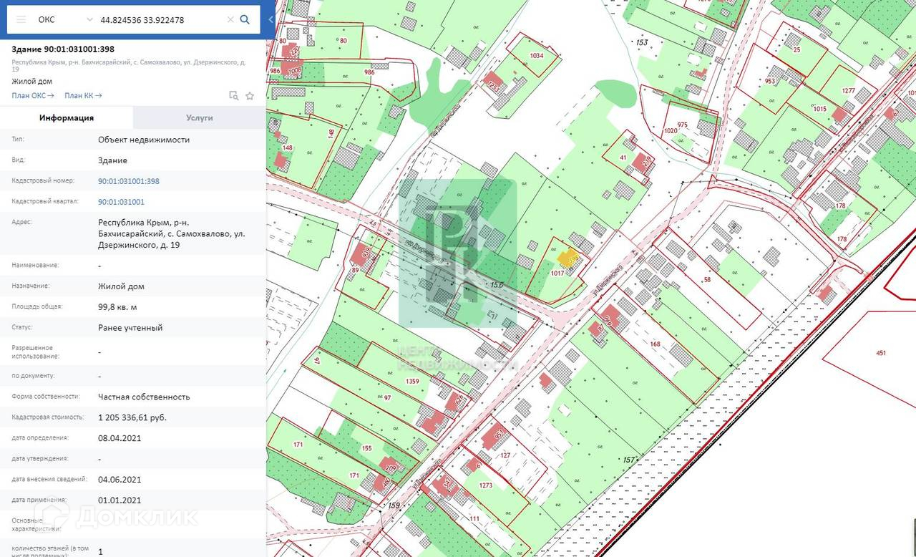Open cadastral number 90:01:031001:398 link

pos(129,181)
